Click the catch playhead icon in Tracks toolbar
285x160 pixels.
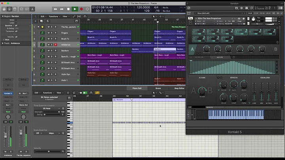click(85, 16)
